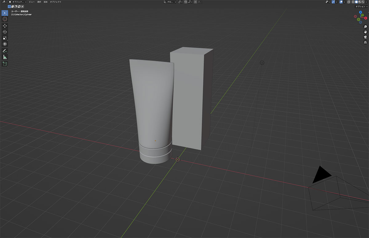The image size is (369, 238).
Task: Open the 追加 (Add) menu
Action: [x=46, y=2]
